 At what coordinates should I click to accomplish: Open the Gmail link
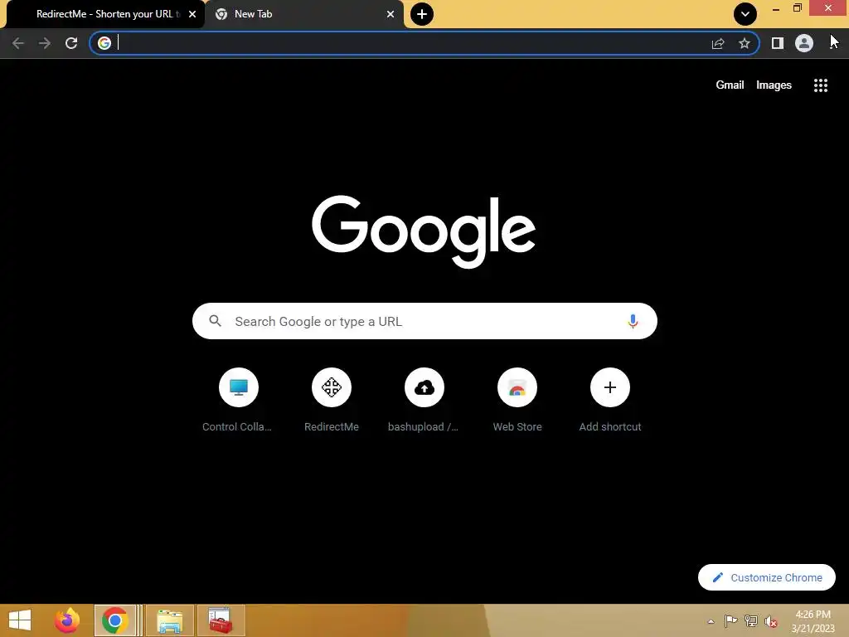(x=730, y=85)
